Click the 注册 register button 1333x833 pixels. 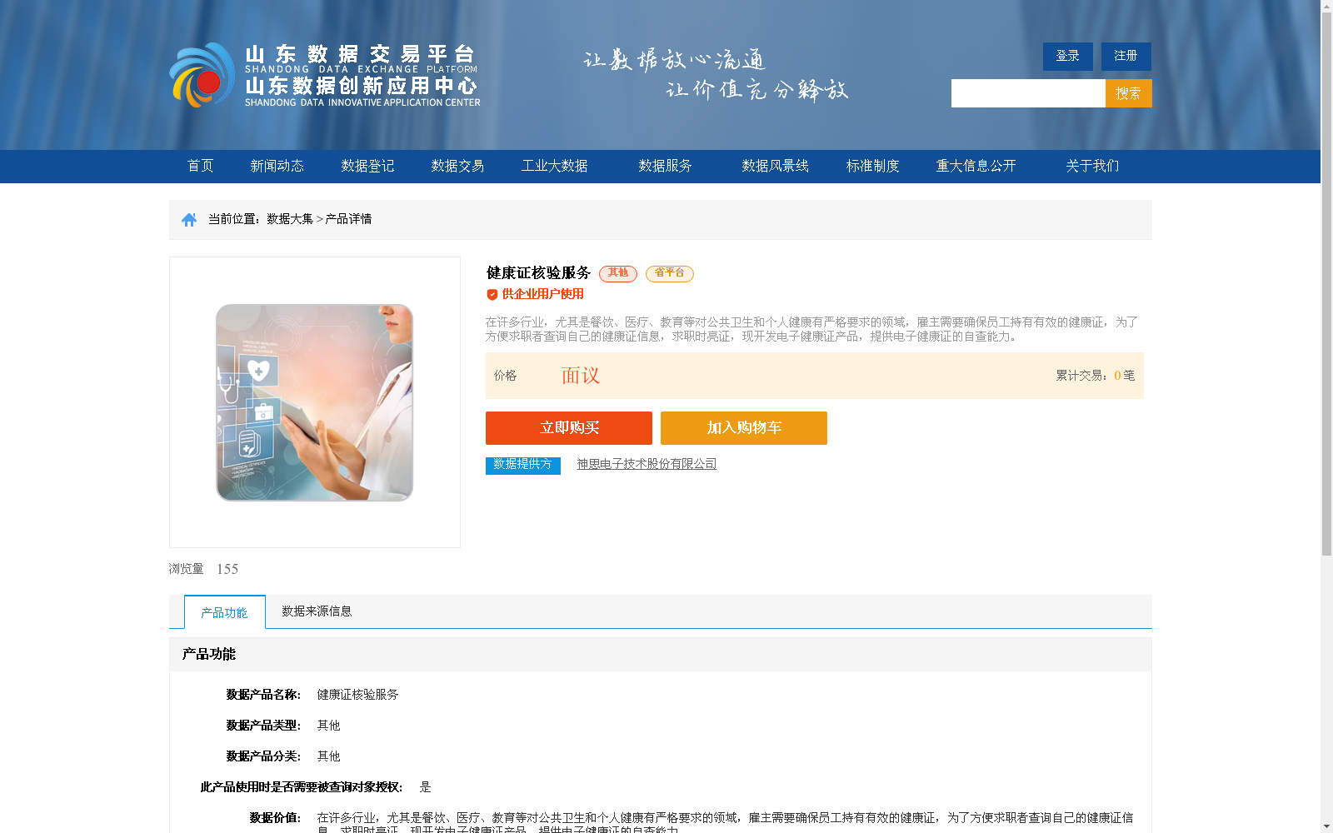1126,57
